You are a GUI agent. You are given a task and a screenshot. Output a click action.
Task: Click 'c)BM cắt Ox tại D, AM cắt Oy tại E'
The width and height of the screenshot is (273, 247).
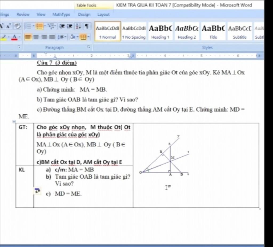point(79,162)
